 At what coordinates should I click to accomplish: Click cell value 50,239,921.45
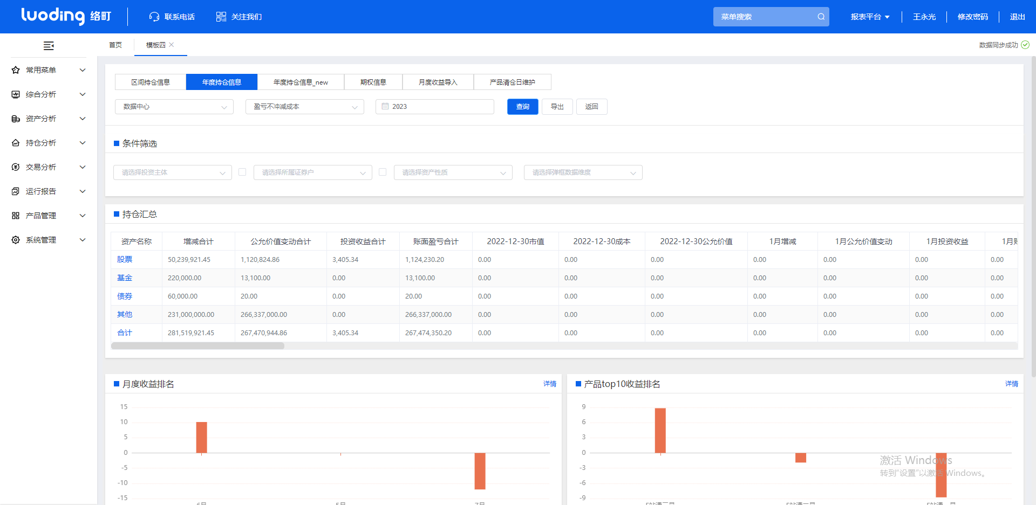tap(189, 259)
